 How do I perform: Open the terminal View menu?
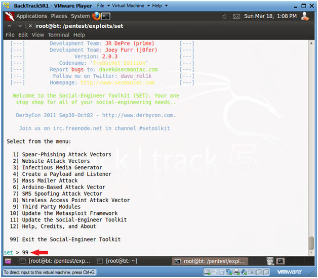tap(37, 35)
